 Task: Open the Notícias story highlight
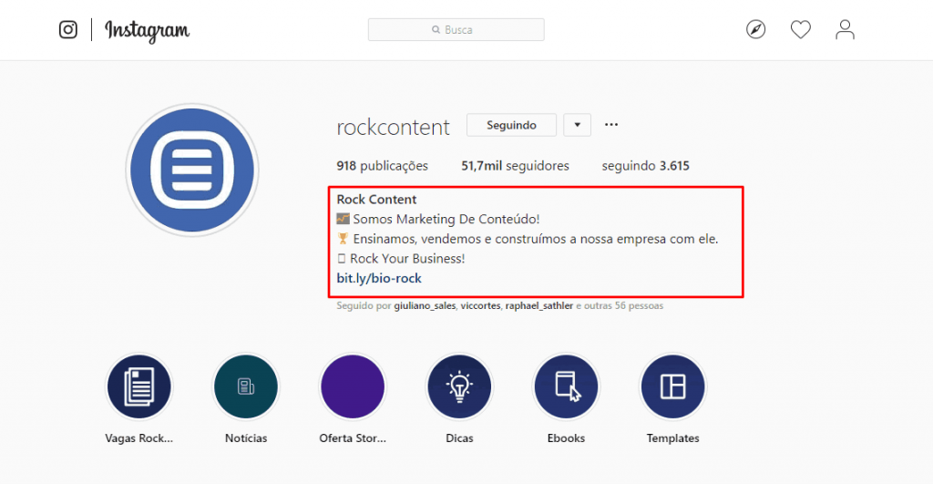pos(246,386)
